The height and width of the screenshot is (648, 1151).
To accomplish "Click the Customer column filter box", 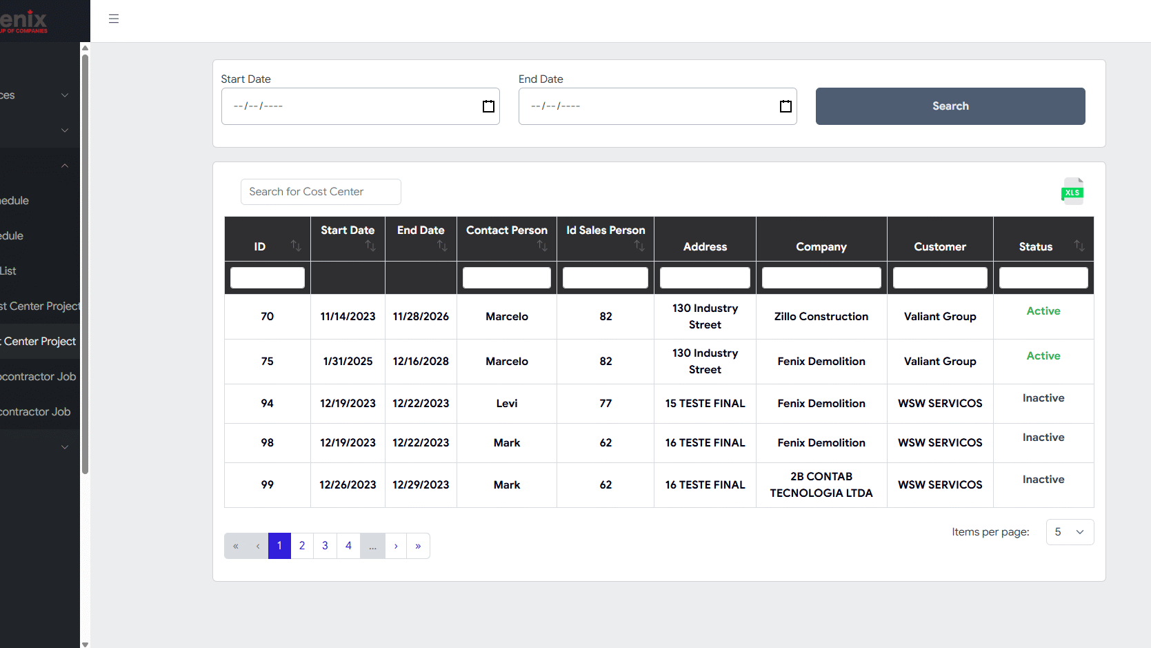I will point(940,277).
